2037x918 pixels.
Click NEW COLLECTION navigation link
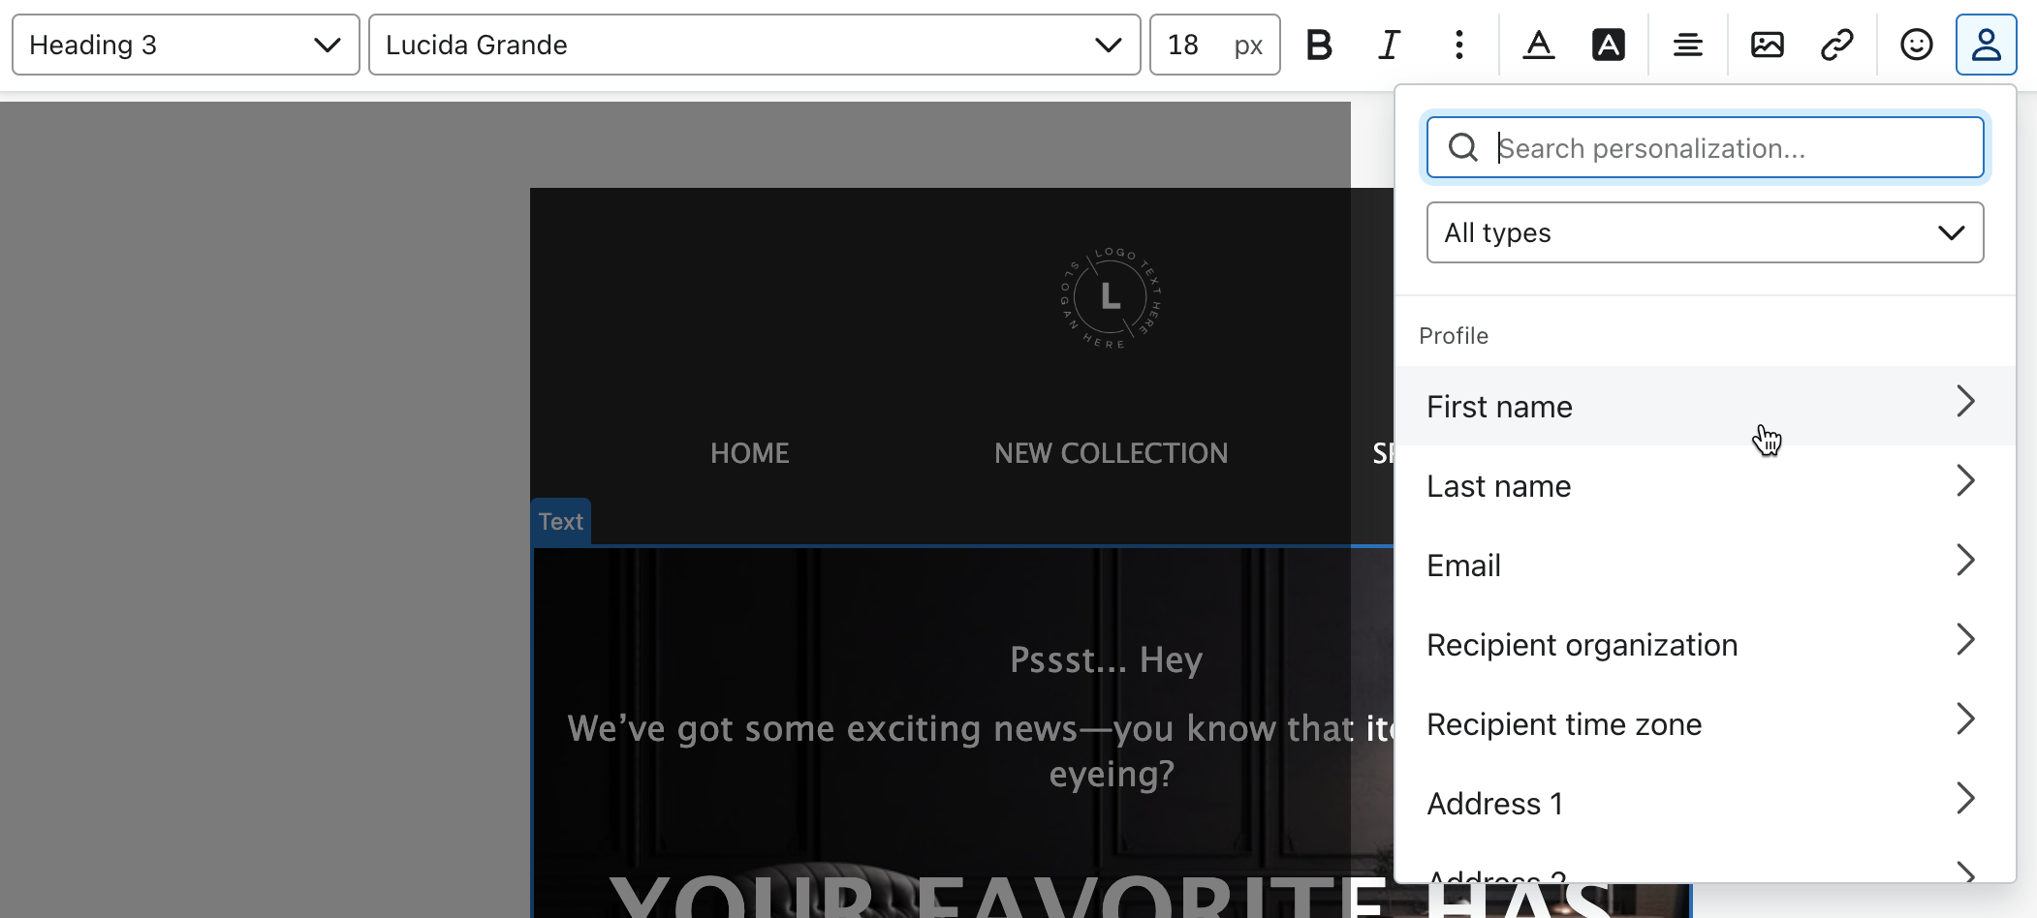pyautogui.click(x=1111, y=453)
